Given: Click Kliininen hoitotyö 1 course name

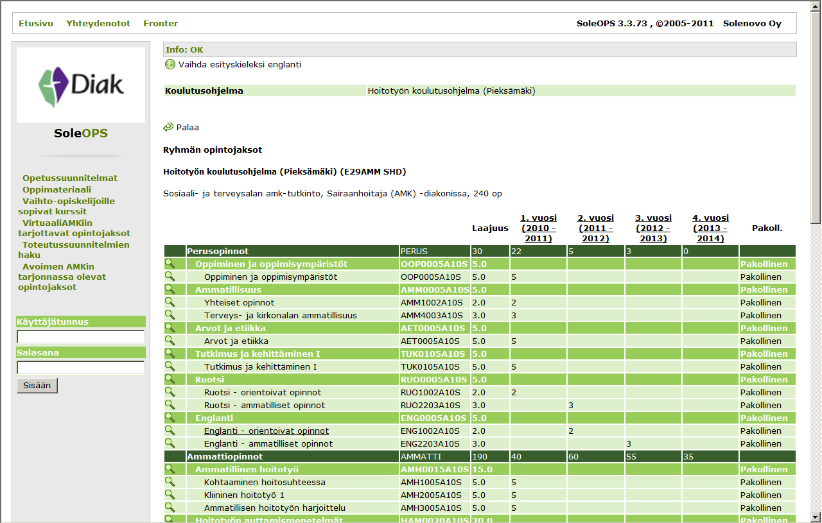Looking at the screenshot, I should pyautogui.click(x=244, y=495).
